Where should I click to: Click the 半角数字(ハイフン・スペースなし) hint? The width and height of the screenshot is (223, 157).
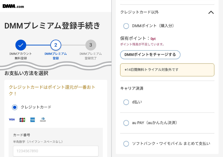tap(38, 142)
